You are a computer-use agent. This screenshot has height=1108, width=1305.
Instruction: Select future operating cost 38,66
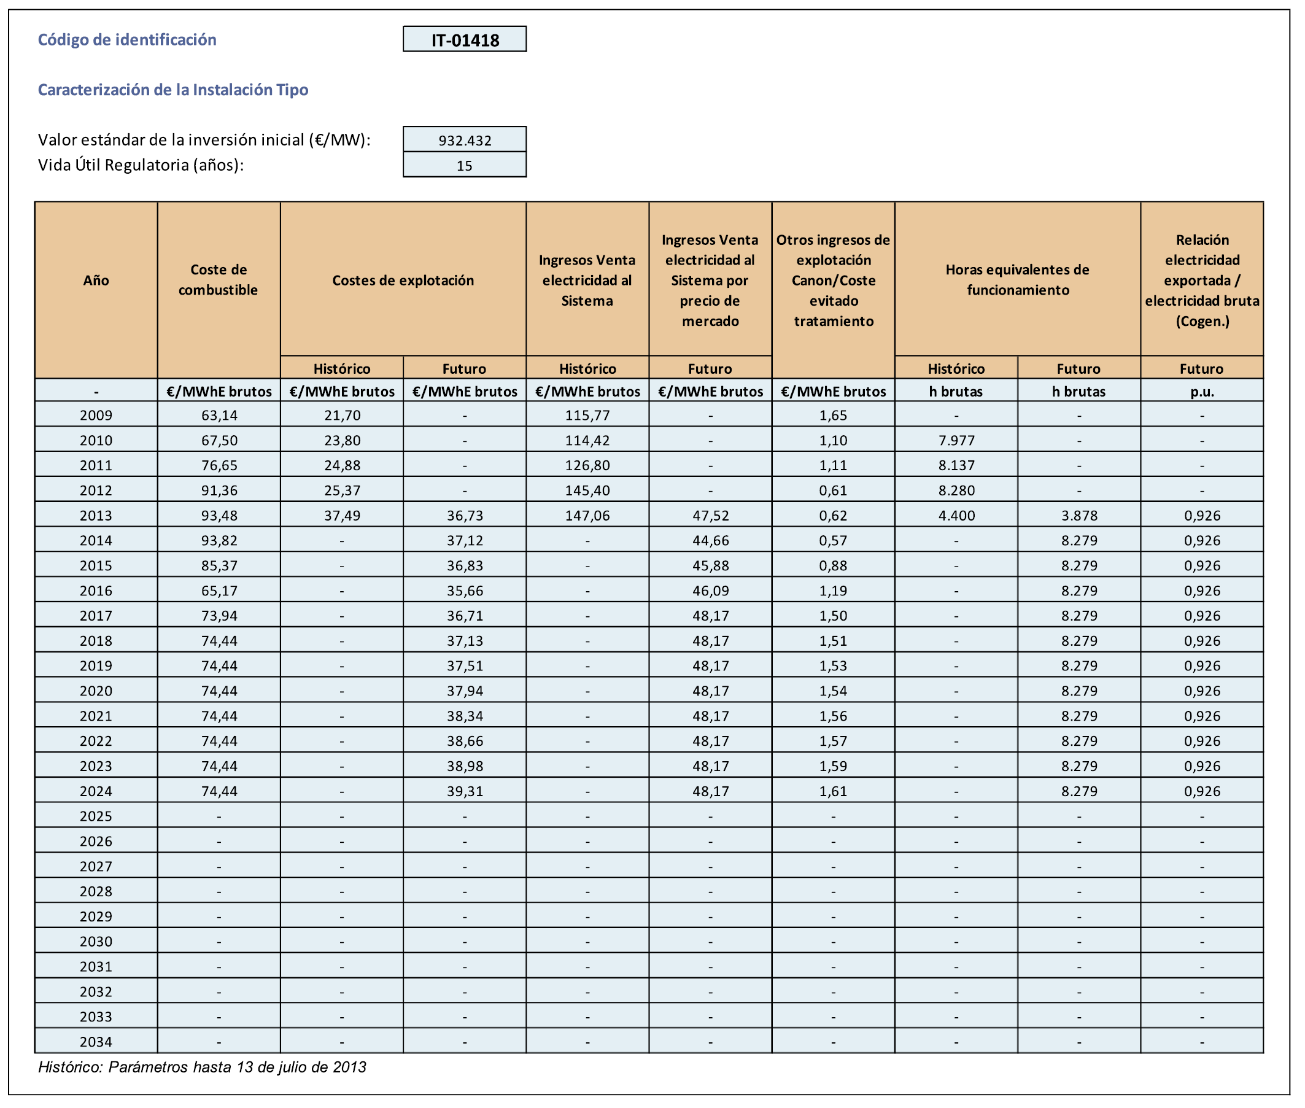(x=464, y=740)
